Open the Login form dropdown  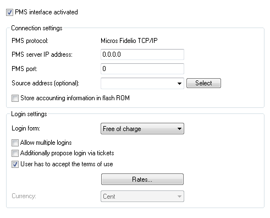pos(142,129)
